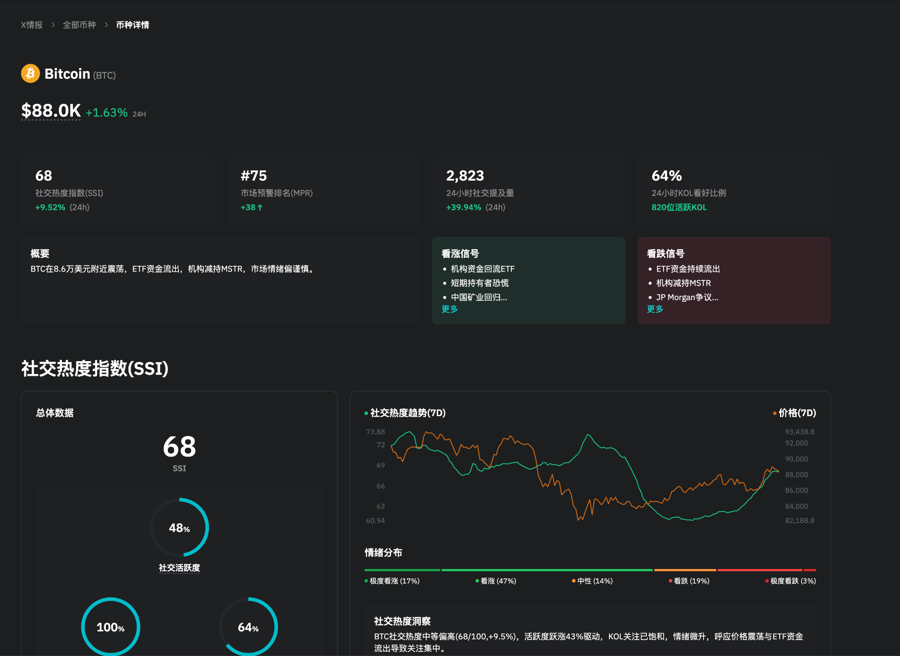Click the green +38↑ rank indicator
This screenshot has height=656, width=900.
251,207
